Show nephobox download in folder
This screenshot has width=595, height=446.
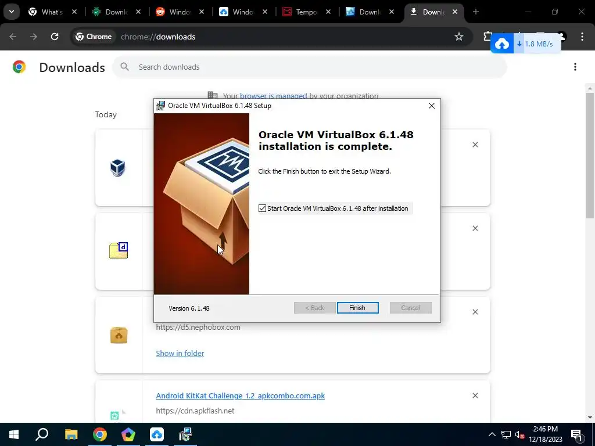tap(180, 353)
